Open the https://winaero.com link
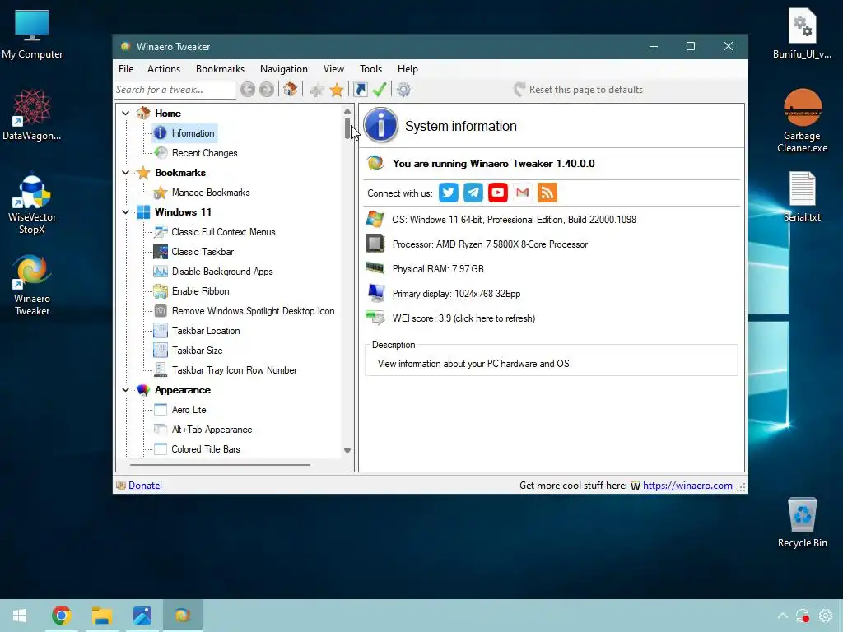The width and height of the screenshot is (843, 632). point(687,486)
